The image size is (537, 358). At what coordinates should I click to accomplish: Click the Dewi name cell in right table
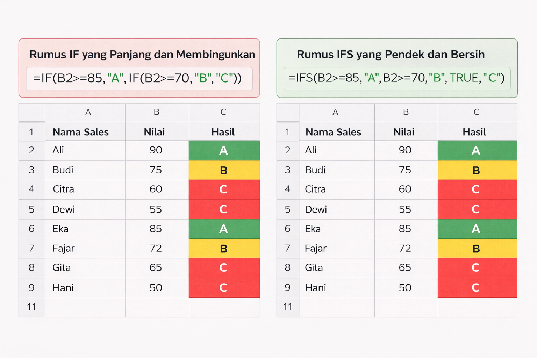coord(336,209)
